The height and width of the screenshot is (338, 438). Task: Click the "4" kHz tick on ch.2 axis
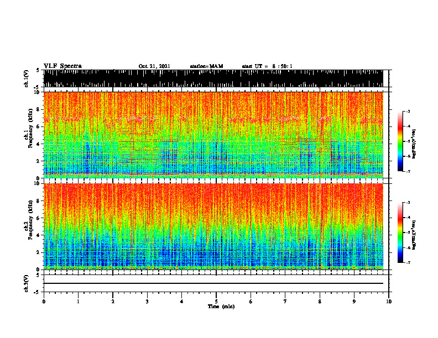click(38, 235)
